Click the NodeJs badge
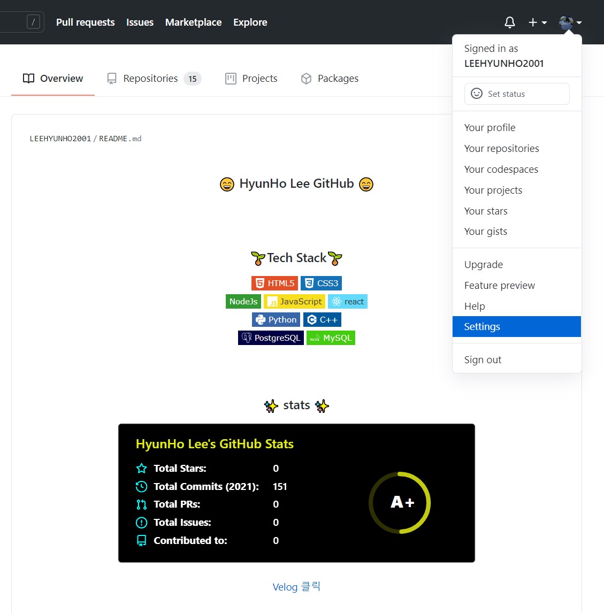 click(x=243, y=301)
